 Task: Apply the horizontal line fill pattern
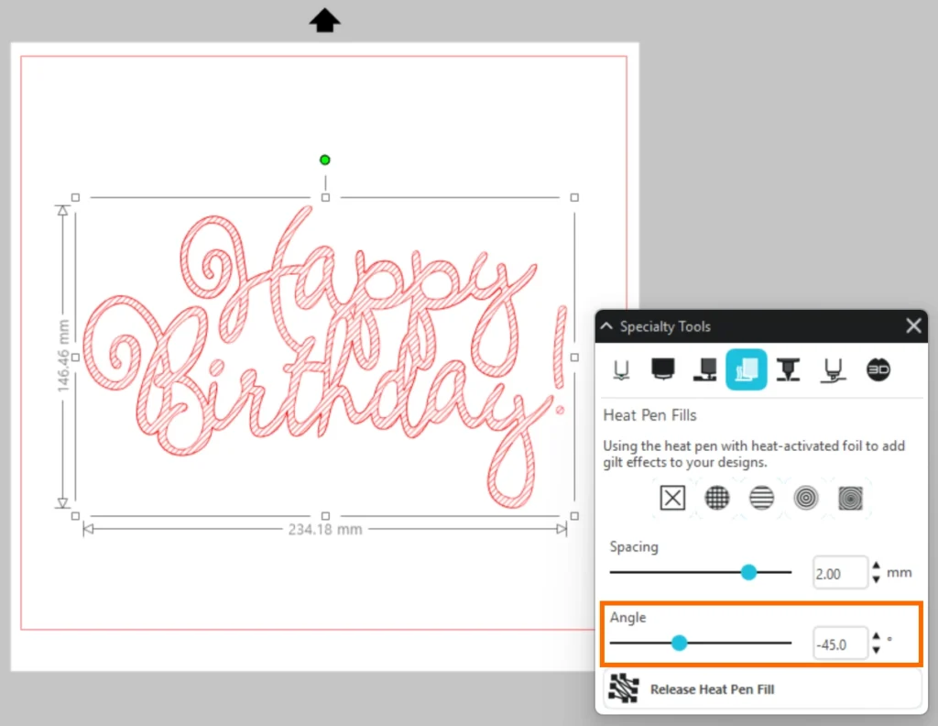[761, 498]
